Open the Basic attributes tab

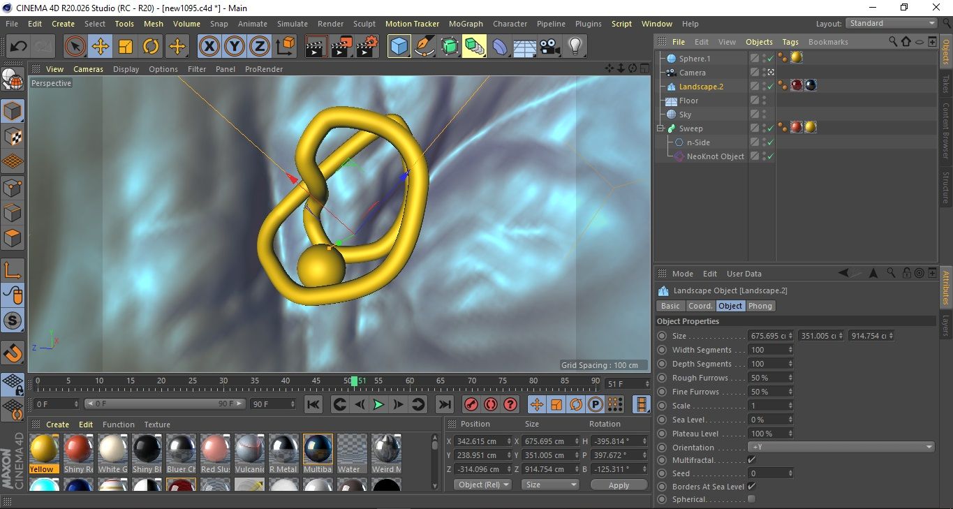[670, 306]
